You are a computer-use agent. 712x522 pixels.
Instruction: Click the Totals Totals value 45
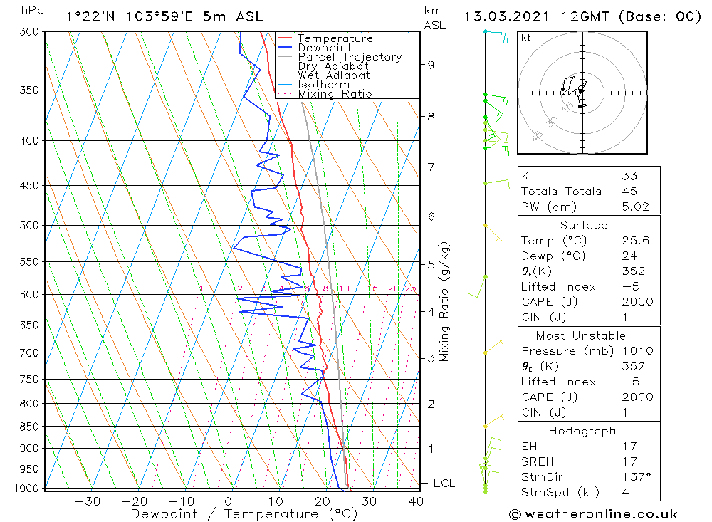point(629,192)
